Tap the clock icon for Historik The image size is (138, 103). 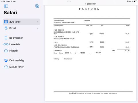(6, 51)
